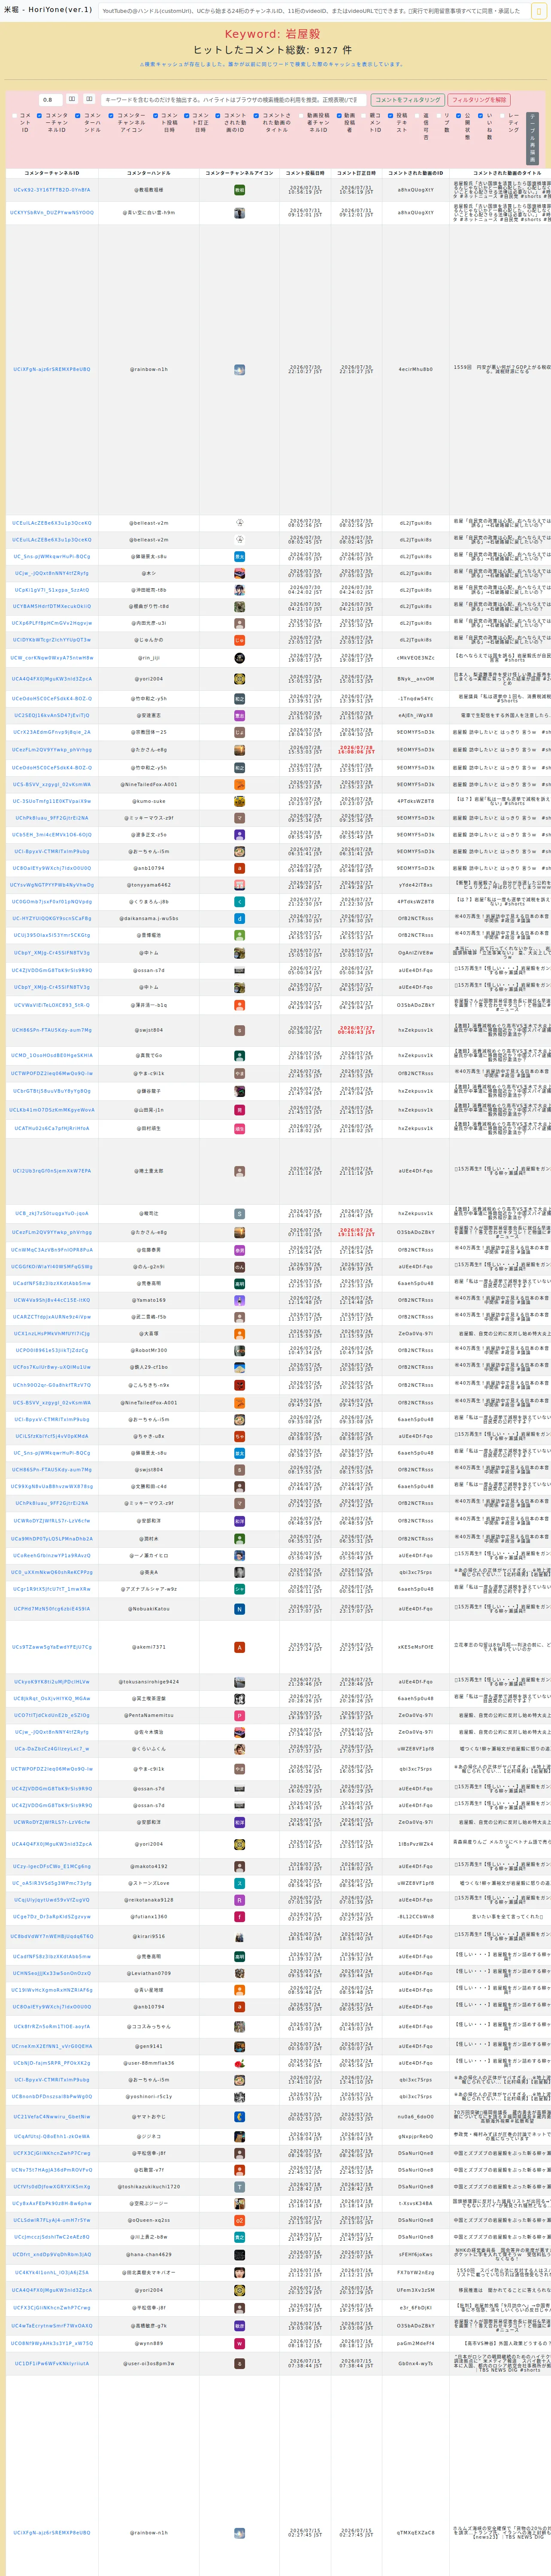Uncheck the コメンターハンドル checkbox
551x2576 pixels.
pos(78,116)
